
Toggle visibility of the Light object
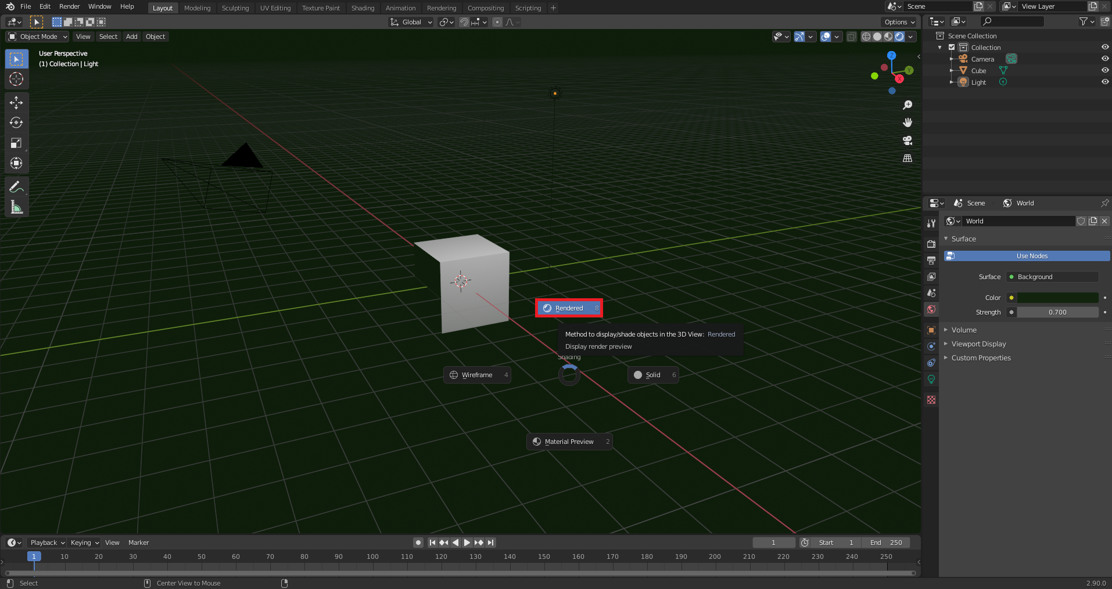click(x=1104, y=82)
